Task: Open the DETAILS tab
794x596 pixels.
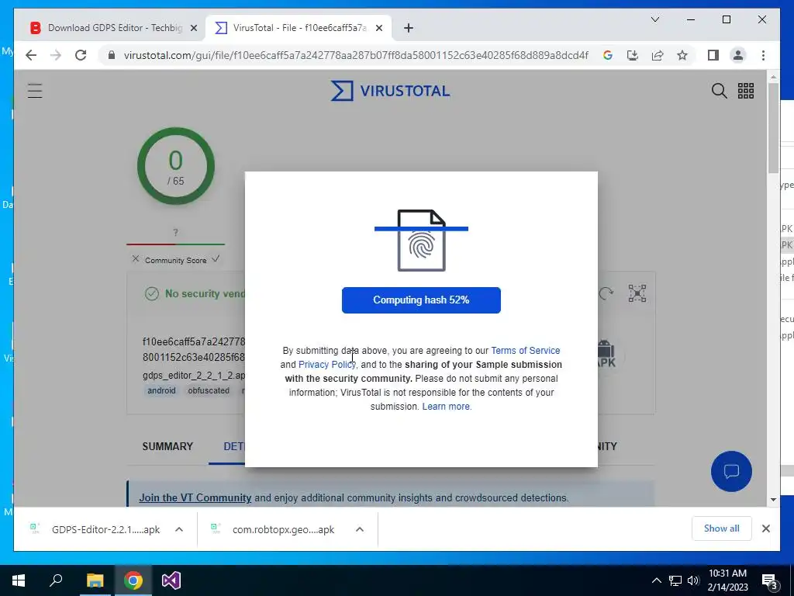Action: tap(234, 446)
